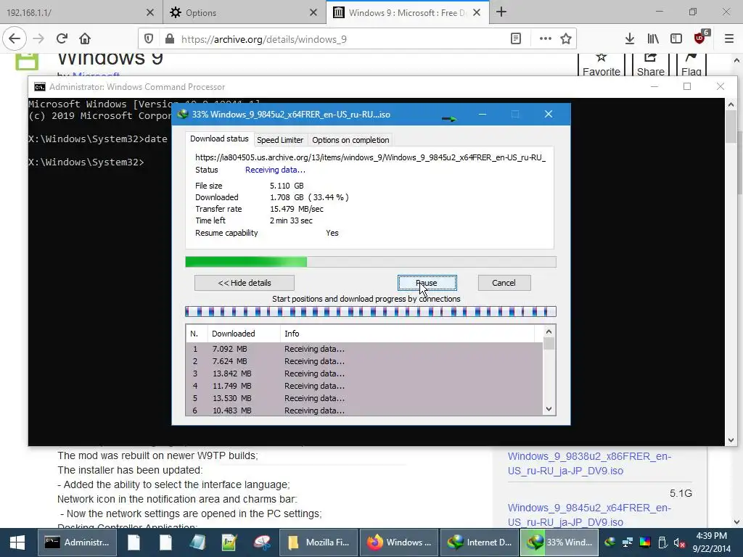Click the first blank document taskbar icon
This screenshot has width=743, height=557.
pos(134,542)
